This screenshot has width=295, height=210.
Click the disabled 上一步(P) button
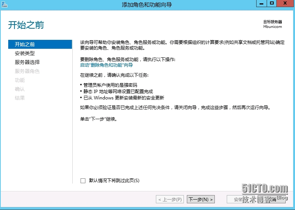(x=170, y=199)
